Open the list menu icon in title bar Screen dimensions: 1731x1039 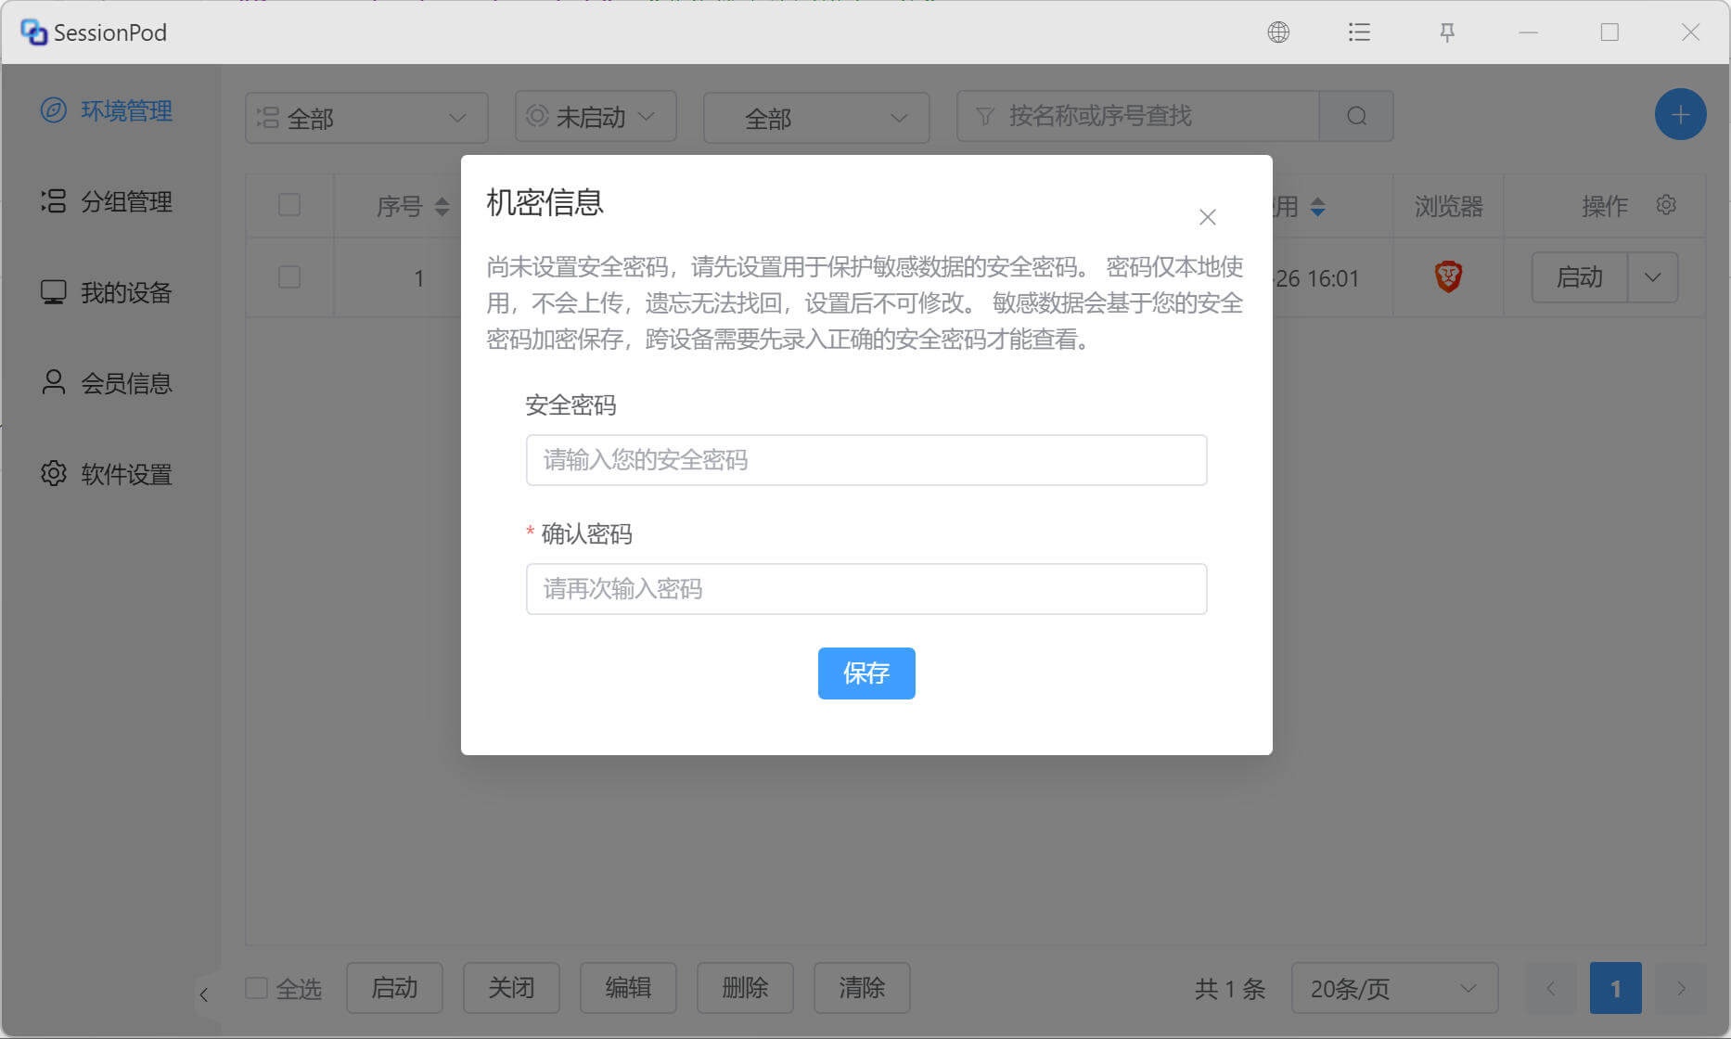1359,32
